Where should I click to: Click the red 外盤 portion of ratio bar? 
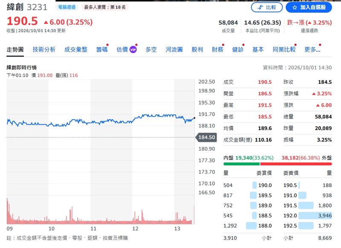296,164
